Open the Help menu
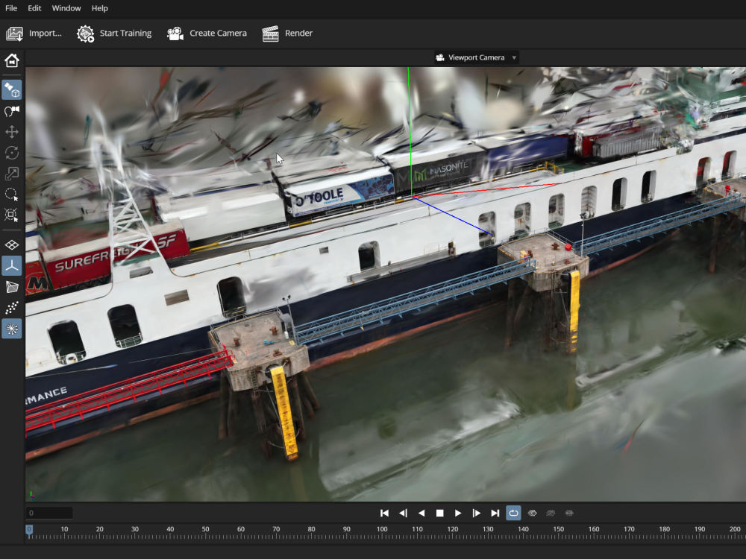The image size is (746, 559). coord(100,8)
